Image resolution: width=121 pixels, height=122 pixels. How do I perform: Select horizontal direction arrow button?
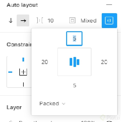point(23,20)
